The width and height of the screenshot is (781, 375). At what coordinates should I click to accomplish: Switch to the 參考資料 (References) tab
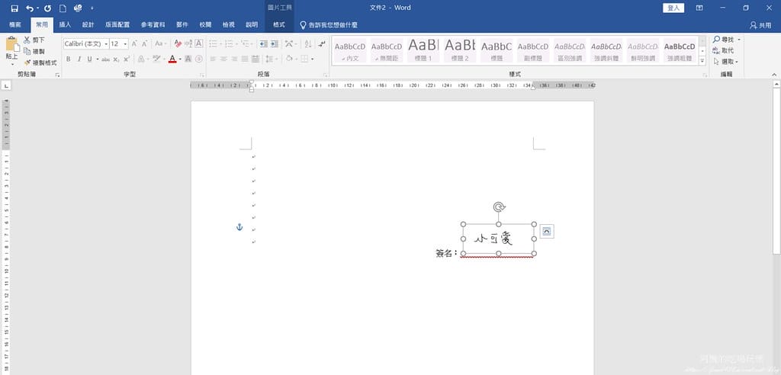pyautogui.click(x=153, y=25)
